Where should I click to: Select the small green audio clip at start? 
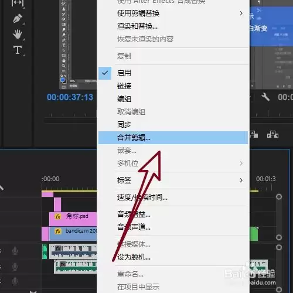(x=45, y=251)
